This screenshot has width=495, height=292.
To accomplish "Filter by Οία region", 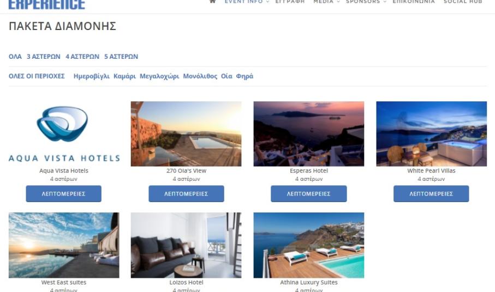I will 226,76.
